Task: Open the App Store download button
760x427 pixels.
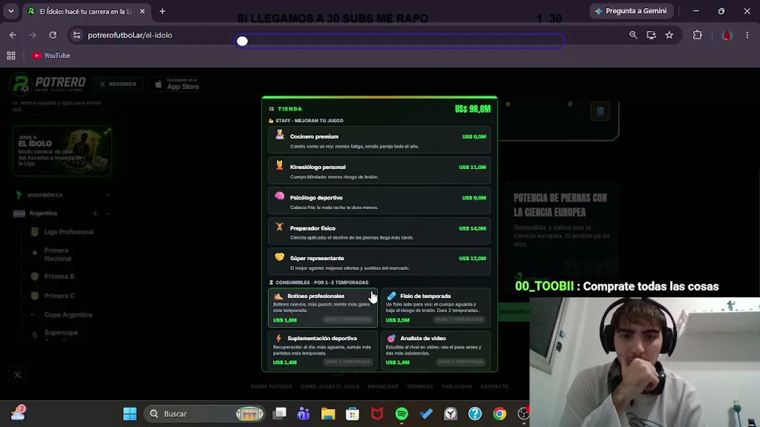Action: point(177,85)
